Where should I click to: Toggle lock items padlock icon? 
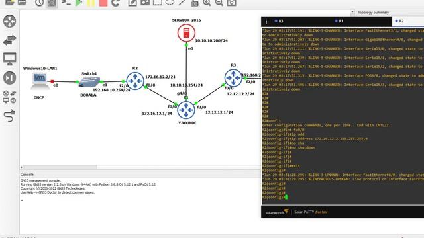point(194,3)
